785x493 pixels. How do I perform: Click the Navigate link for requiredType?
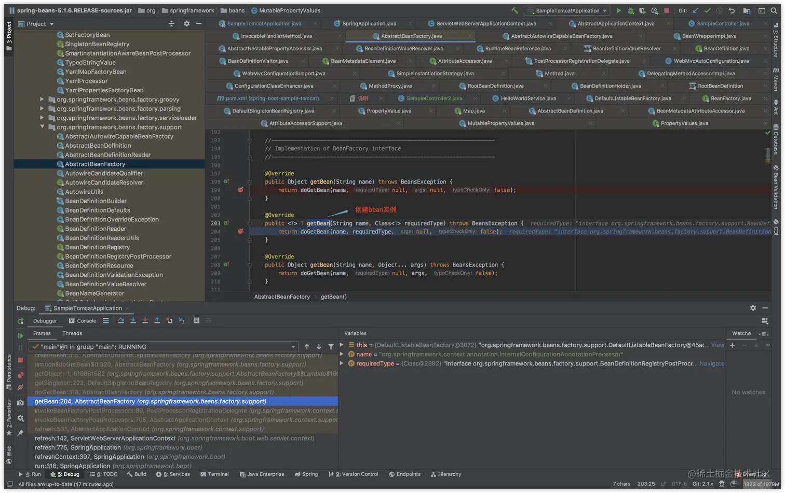point(711,363)
